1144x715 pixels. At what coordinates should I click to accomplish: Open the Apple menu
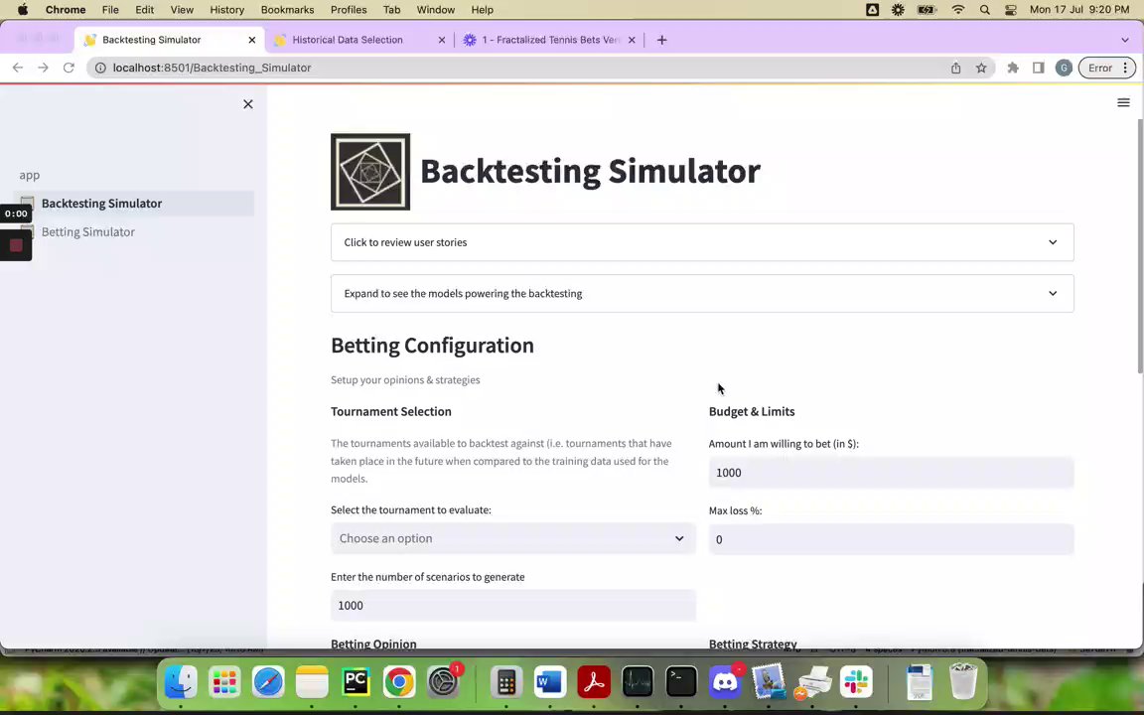click(23, 10)
